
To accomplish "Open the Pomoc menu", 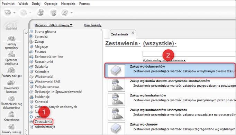I will coord(84,3).
